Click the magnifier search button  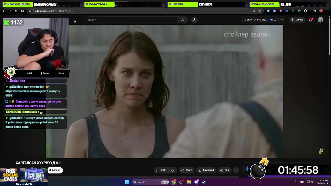point(183,20)
